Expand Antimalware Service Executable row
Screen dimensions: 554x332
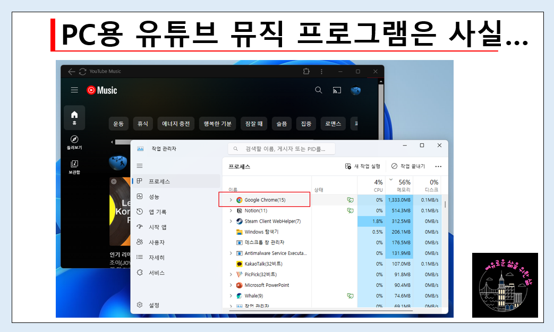pyautogui.click(x=231, y=253)
